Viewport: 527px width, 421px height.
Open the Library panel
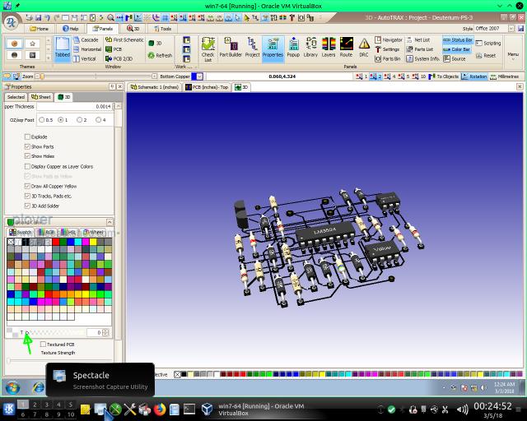(x=310, y=49)
